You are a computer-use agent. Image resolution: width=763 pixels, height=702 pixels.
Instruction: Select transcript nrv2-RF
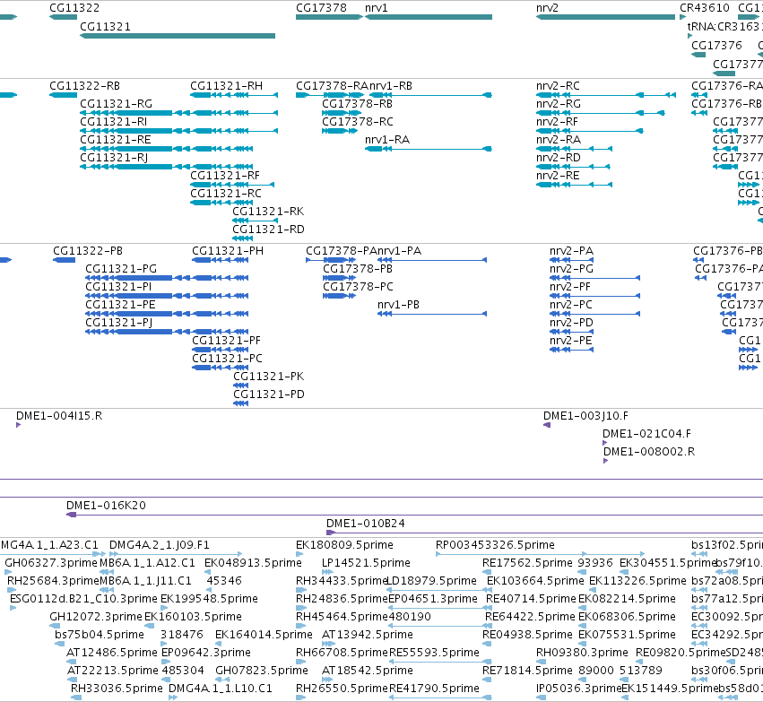557,122
